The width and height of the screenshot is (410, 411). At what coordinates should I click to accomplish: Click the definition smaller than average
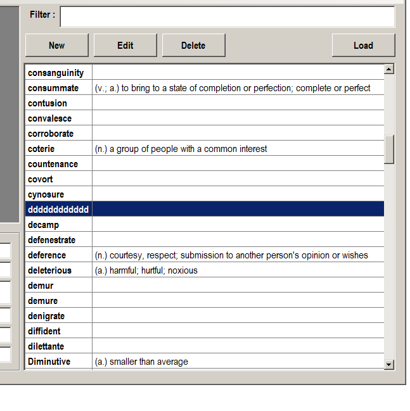(141, 362)
